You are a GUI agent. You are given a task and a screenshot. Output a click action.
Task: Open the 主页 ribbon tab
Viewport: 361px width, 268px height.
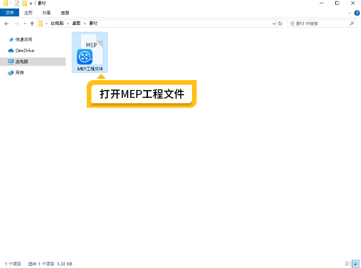[x=28, y=13]
